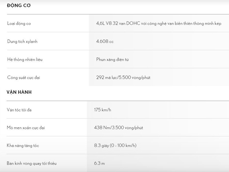Click the divider line below VẬN HÀNH heading
Image resolution: width=229 pixels, height=172 pixels.
click(x=118, y=101)
